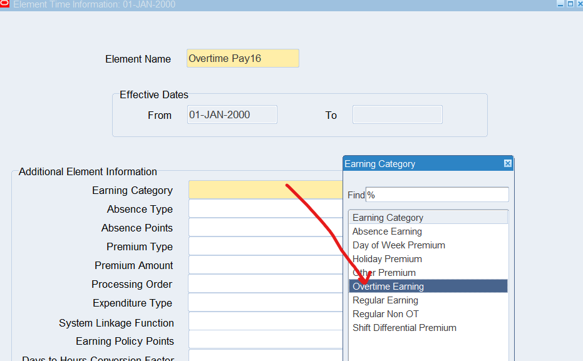This screenshot has width=583, height=361.
Task: Pick Holiday Premium in the list
Action: coord(387,259)
